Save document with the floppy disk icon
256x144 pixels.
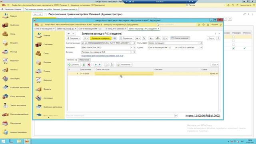(x=114, y=38)
